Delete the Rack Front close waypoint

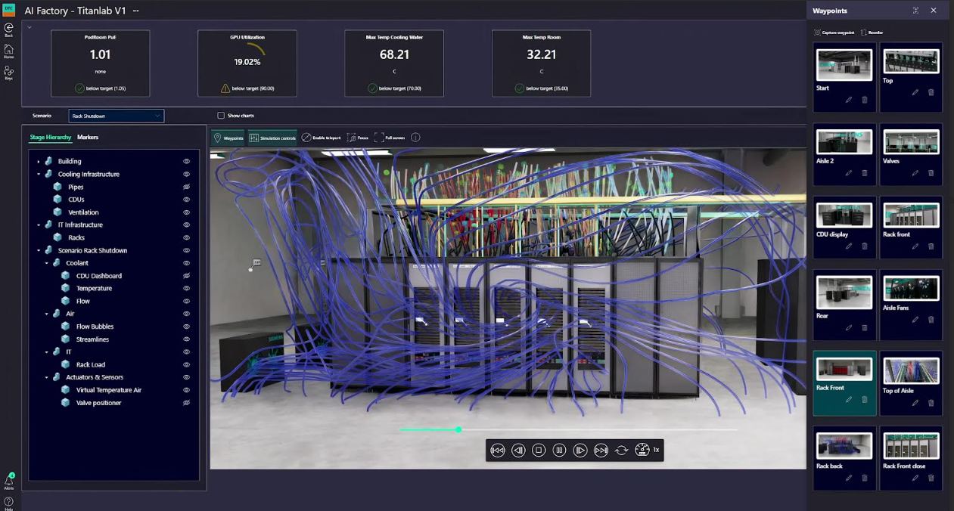pos(931,478)
